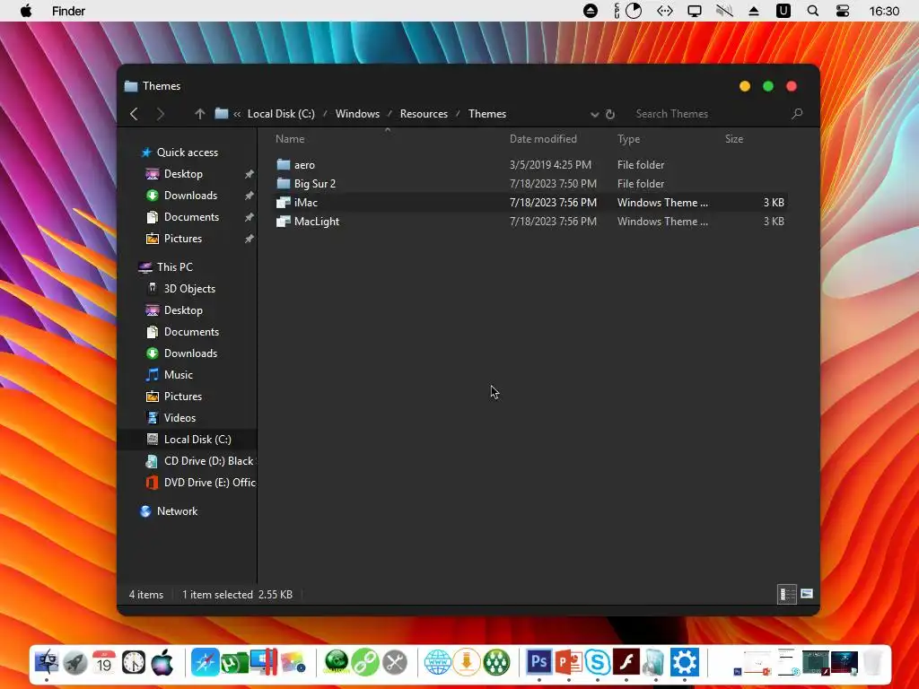Click the network arrows icon in the menu bar
Image resolution: width=919 pixels, height=689 pixels.
[x=665, y=11]
